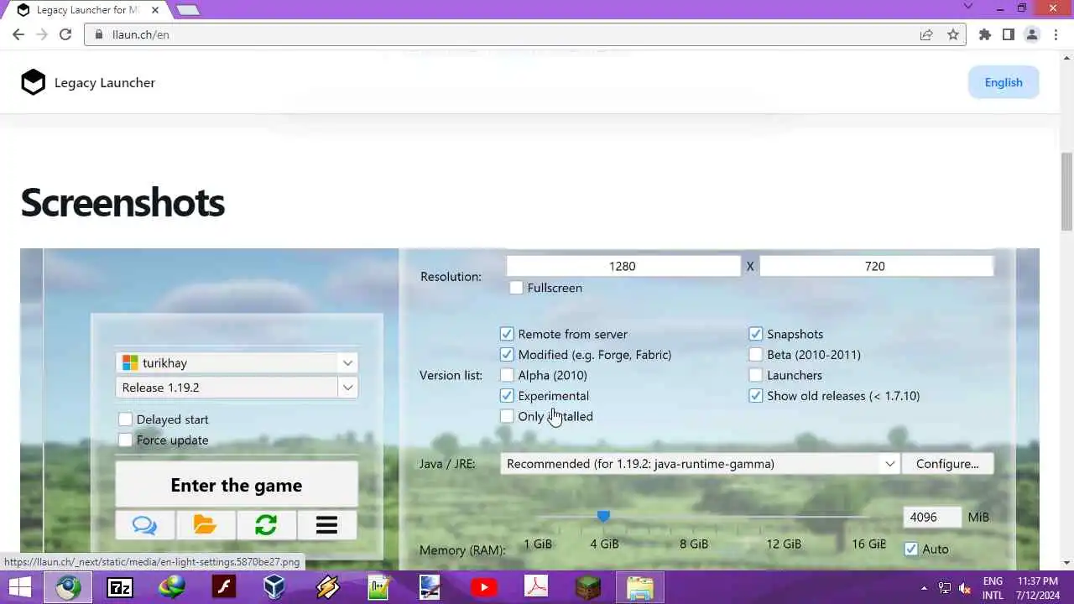Viewport: 1074px width, 604px height.
Task: Reload the llaun.ch page
Action: (x=65, y=34)
